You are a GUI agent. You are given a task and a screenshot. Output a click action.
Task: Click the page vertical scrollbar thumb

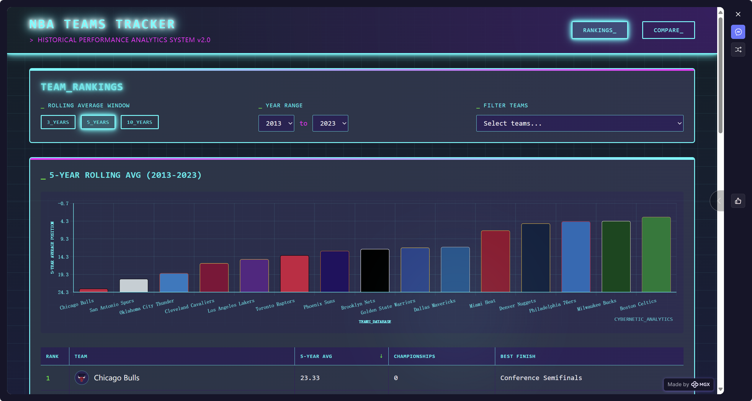pos(720,75)
